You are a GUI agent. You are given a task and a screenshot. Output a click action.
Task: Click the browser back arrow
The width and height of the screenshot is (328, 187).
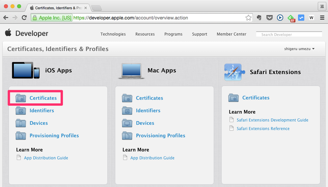pyautogui.click(x=6, y=18)
